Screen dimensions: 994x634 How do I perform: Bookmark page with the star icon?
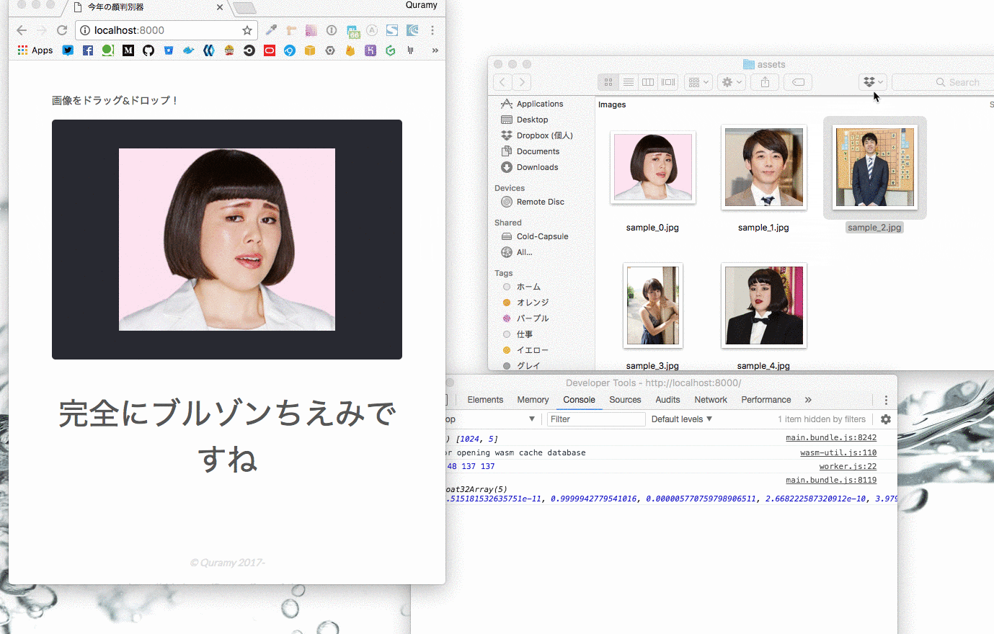pyautogui.click(x=247, y=30)
